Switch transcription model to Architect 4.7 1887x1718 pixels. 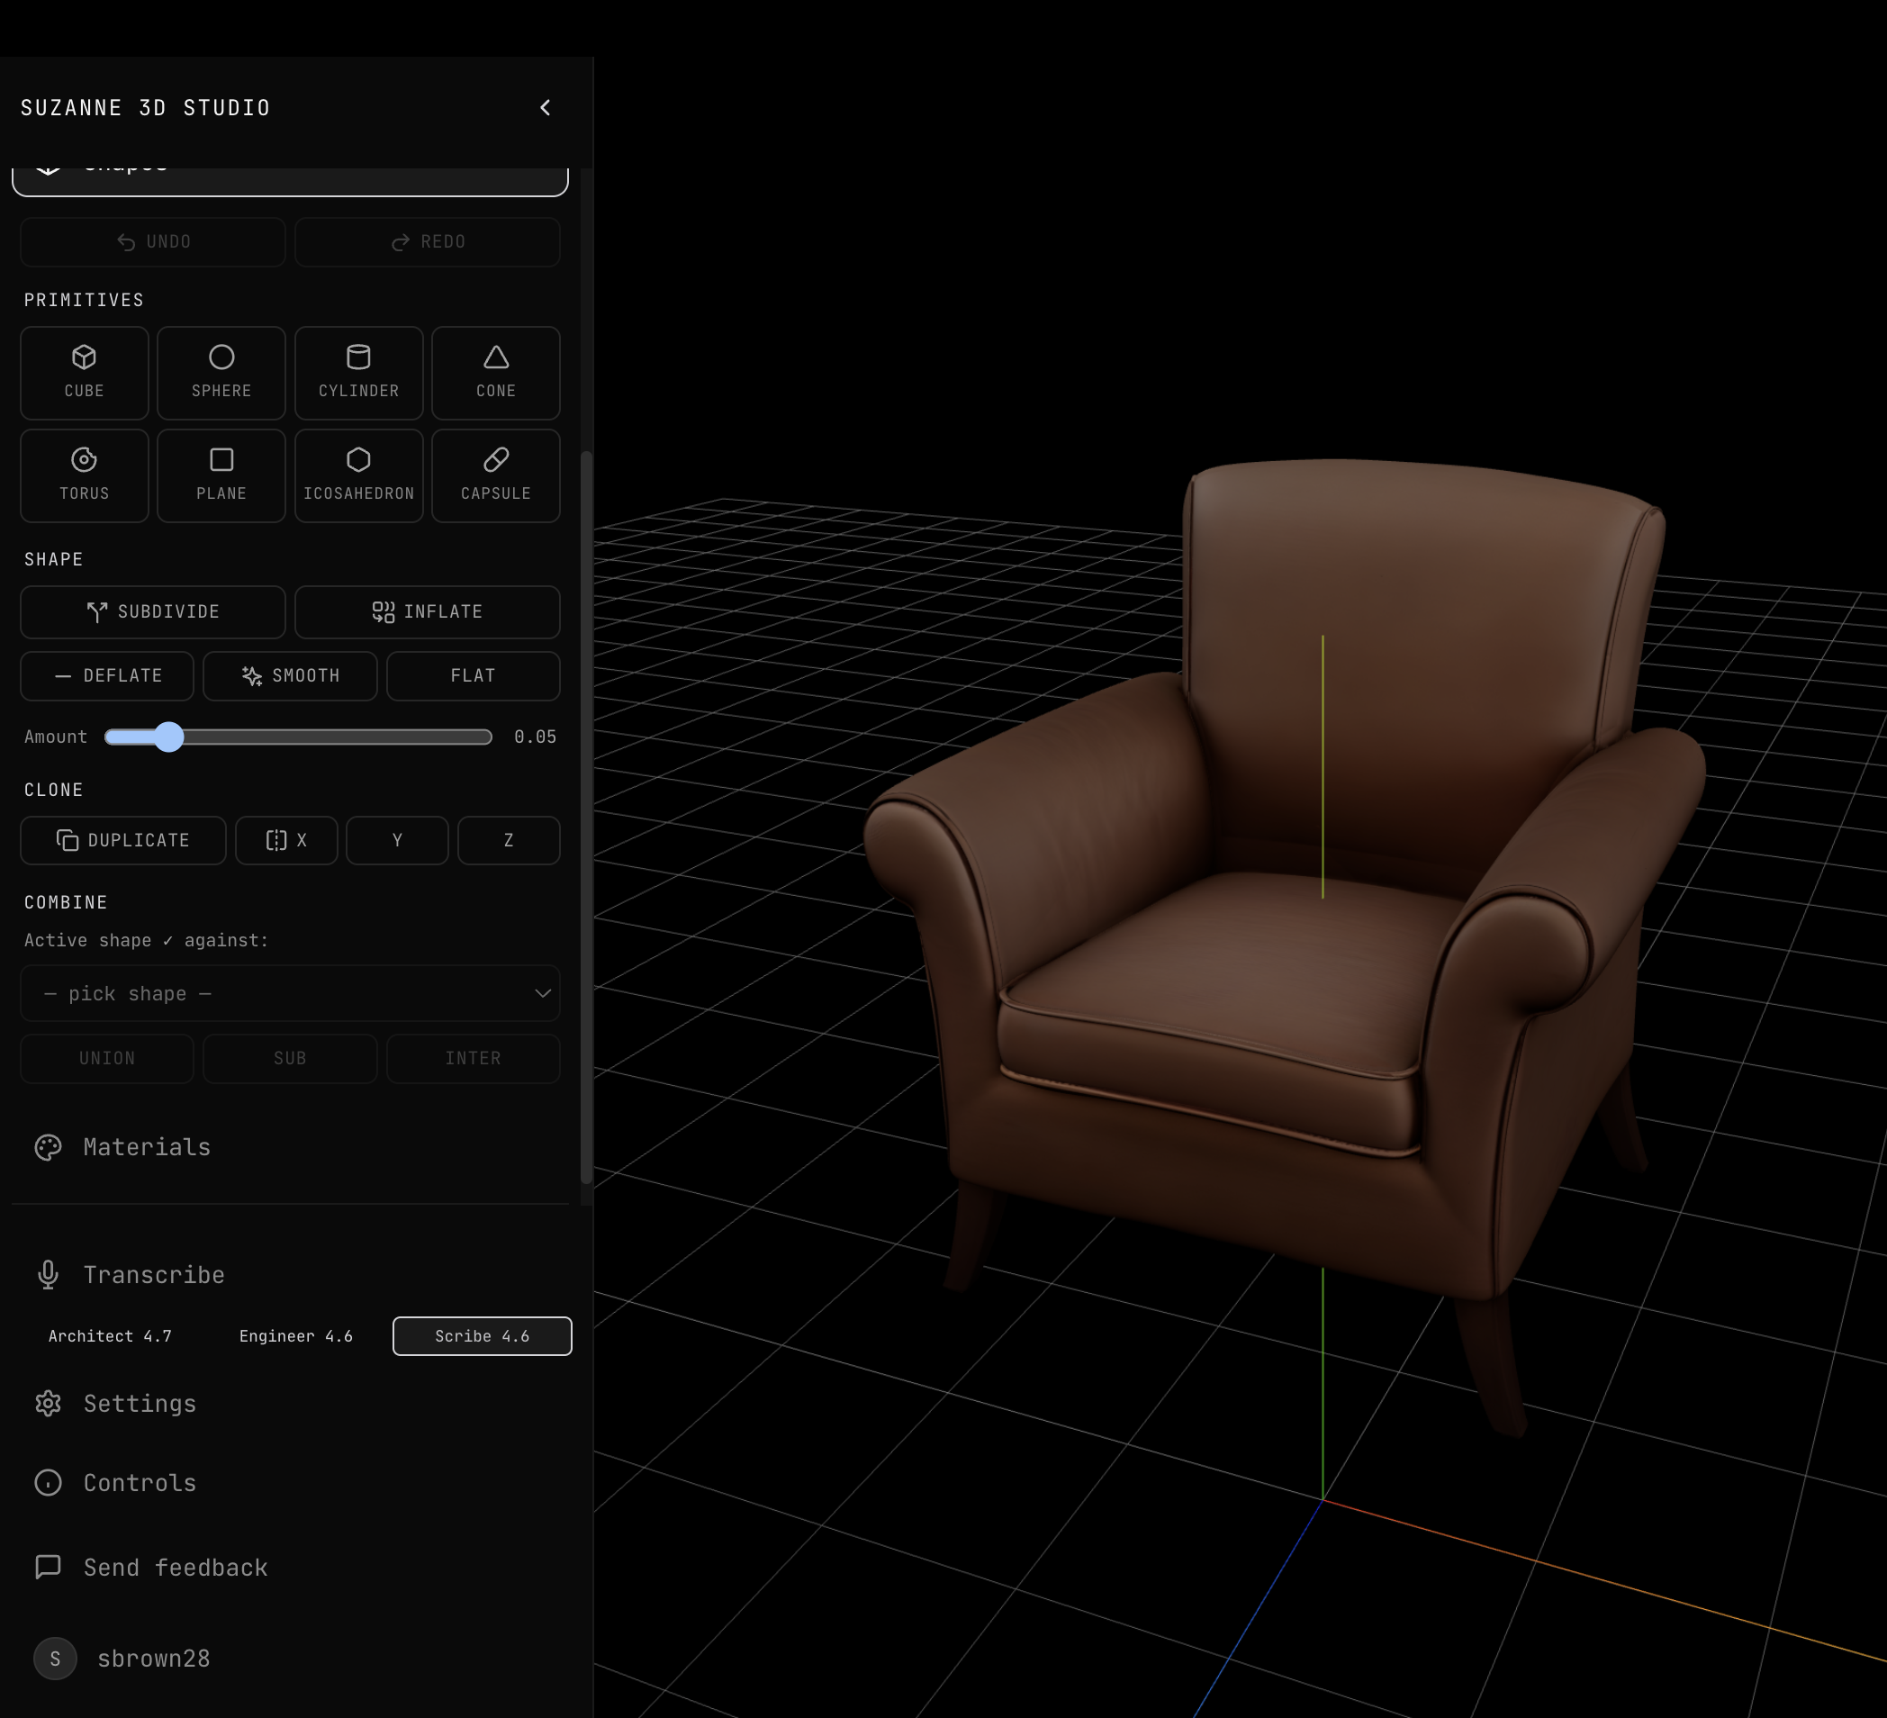pyautogui.click(x=110, y=1336)
